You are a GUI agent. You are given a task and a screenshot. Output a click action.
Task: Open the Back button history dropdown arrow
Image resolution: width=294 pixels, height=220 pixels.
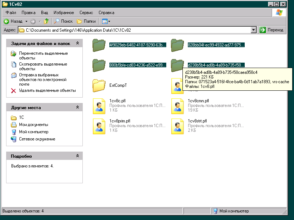(x=26, y=21)
